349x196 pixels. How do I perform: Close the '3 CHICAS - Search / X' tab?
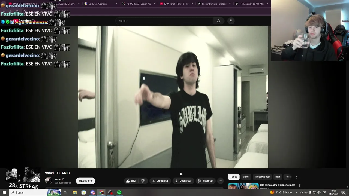click(x=154, y=4)
